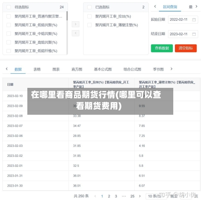Go to previous query tab arrow
Screen dimensions: 201x203
(155, 6)
